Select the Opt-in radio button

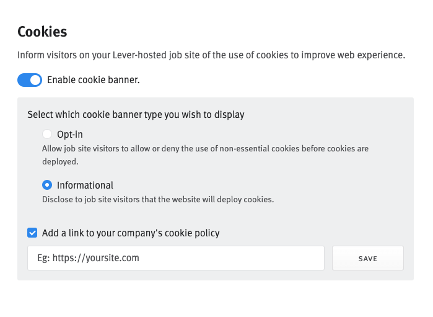47,134
